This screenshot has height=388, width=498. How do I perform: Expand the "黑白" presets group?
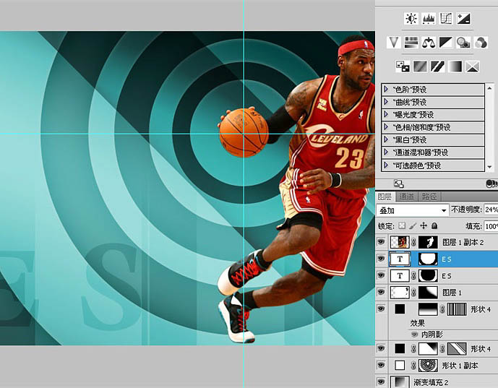click(386, 139)
